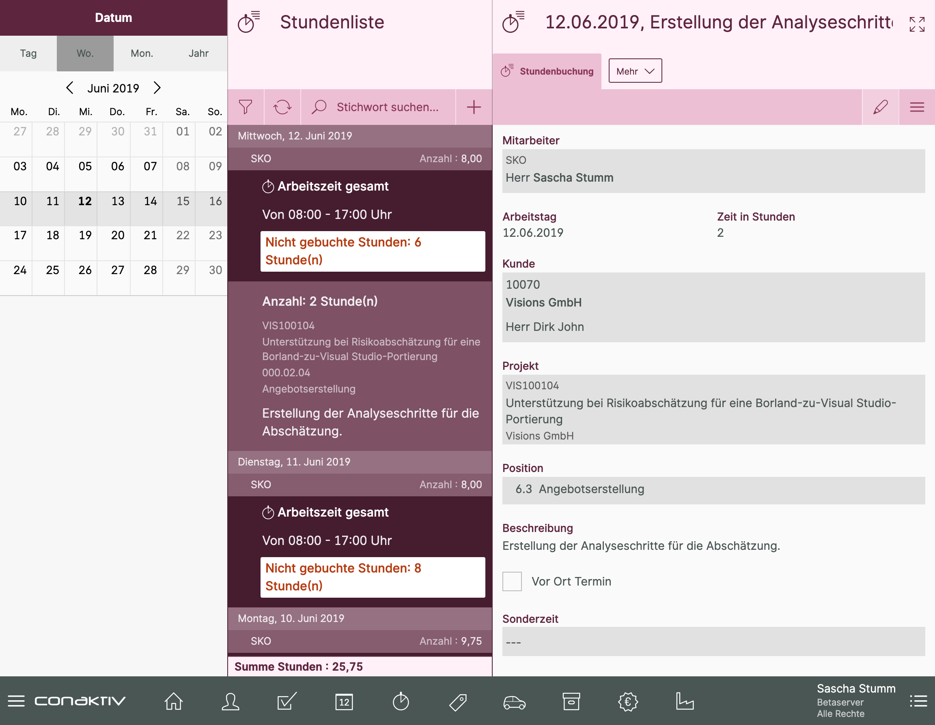Image resolution: width=935 pixels, height=725 pixels.
Task: Go to Home in bottom bar
Action: [x=173, y=701]
